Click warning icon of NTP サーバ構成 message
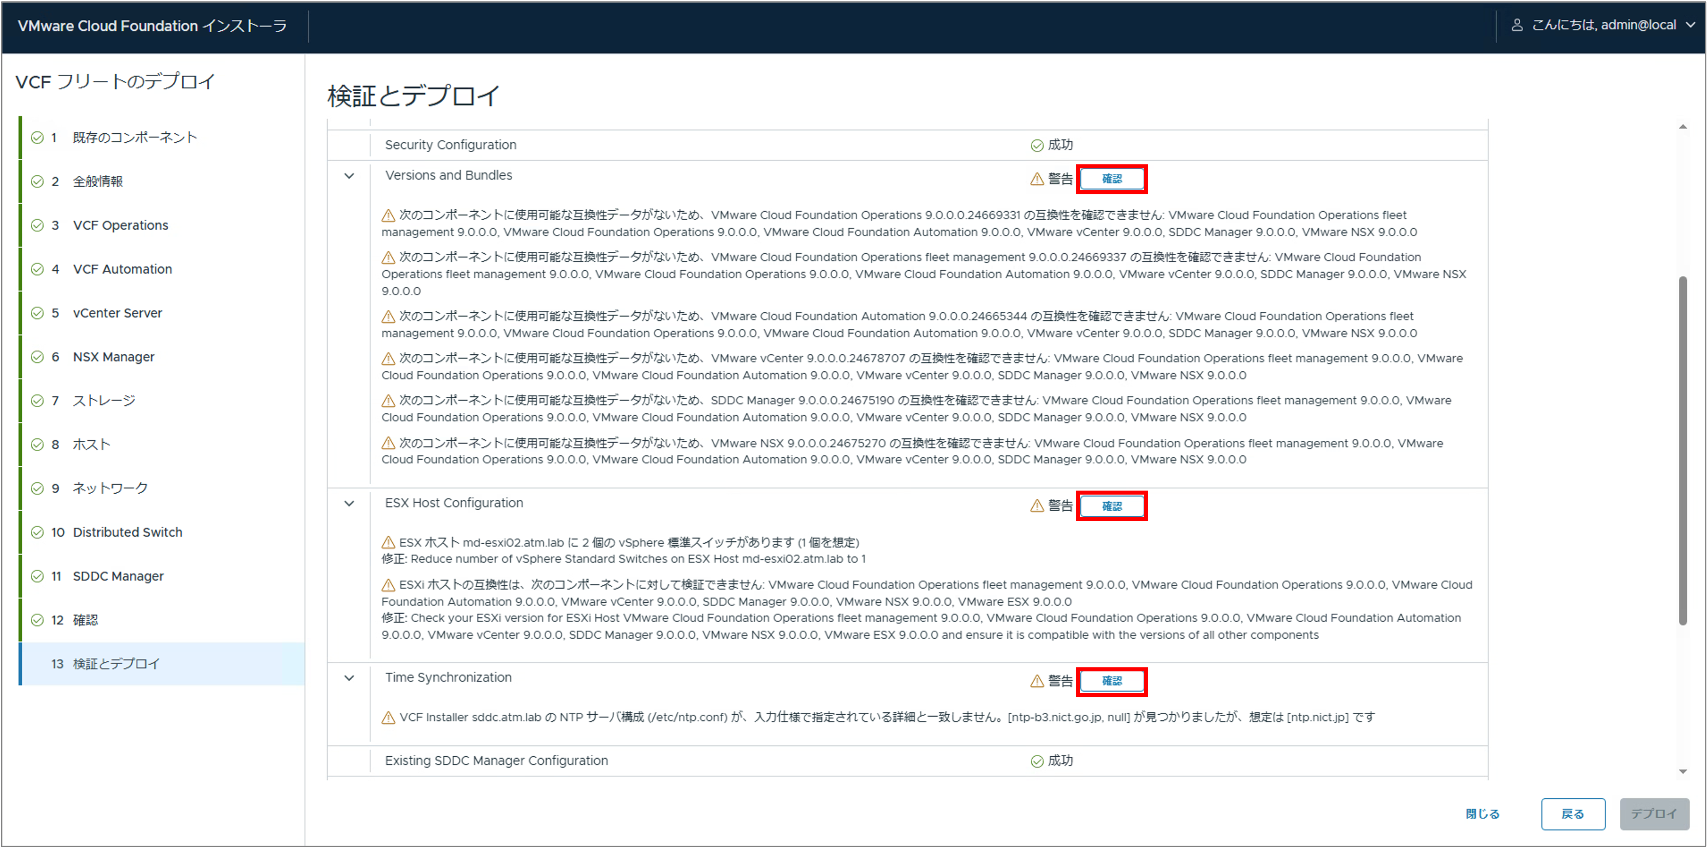 point(388,718)
